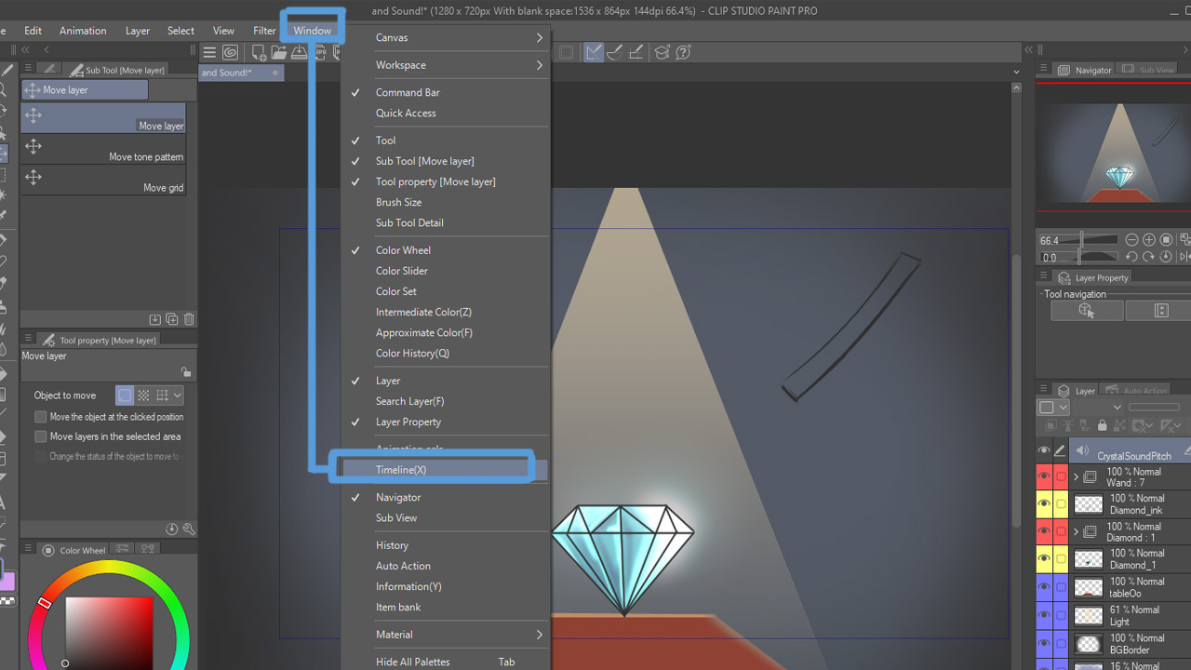
Task: Click the Tool navigation object cursor button
Action: (1087, 311)
